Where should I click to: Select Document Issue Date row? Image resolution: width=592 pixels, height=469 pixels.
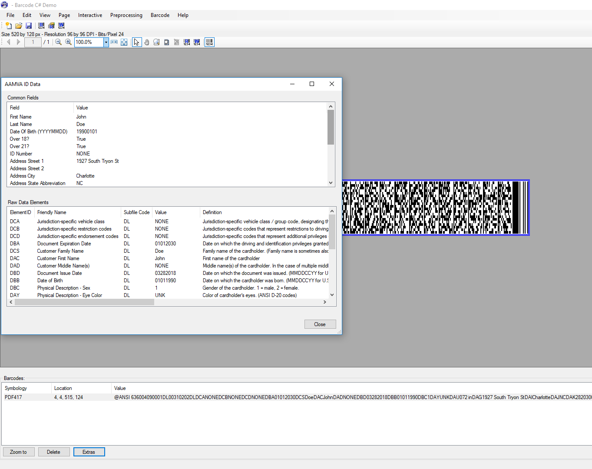[x=168, y=273]
